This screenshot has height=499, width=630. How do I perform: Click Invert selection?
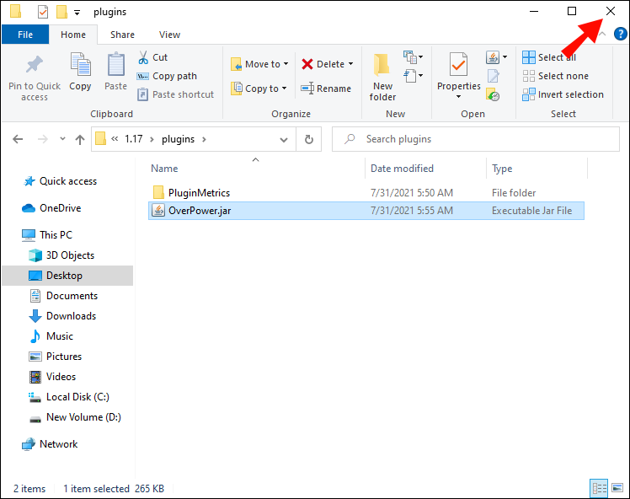[x=563, y=94]
